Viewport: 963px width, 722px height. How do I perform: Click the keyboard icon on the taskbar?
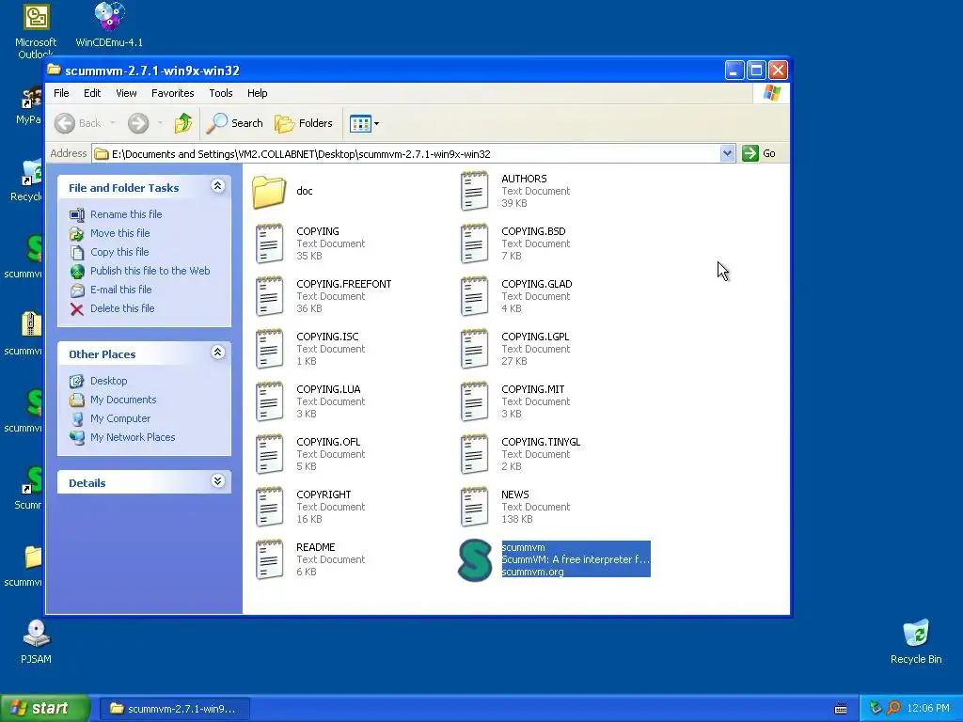tap(841, 709)
